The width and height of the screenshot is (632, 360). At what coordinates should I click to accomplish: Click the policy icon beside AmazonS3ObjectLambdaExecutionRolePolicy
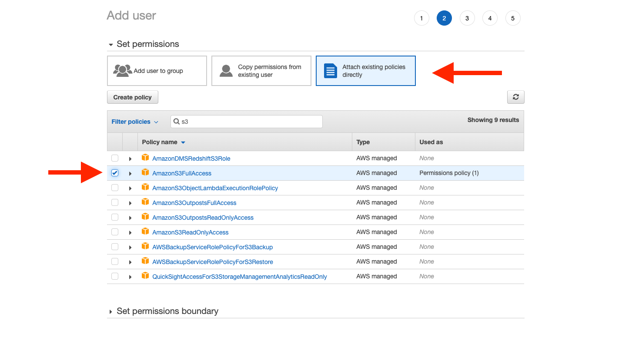[x=145, y=187]
